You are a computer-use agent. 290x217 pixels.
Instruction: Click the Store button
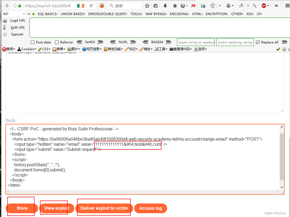(22, 208)
